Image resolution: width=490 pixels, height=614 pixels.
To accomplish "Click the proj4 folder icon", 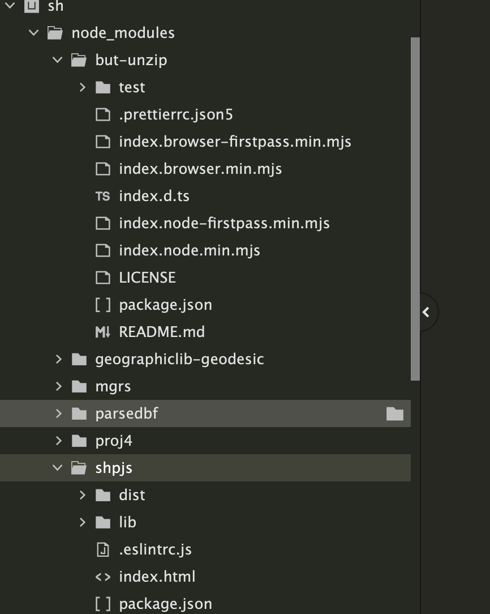I will click(x=79, y=441).
